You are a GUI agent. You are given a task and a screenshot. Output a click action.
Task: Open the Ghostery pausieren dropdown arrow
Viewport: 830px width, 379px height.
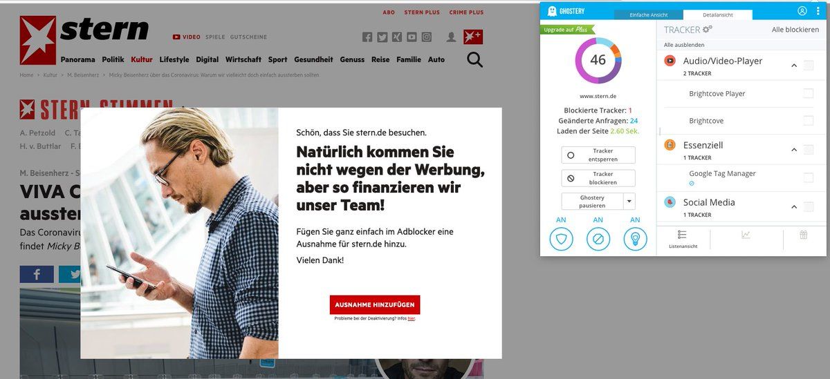tap(629, 202)
